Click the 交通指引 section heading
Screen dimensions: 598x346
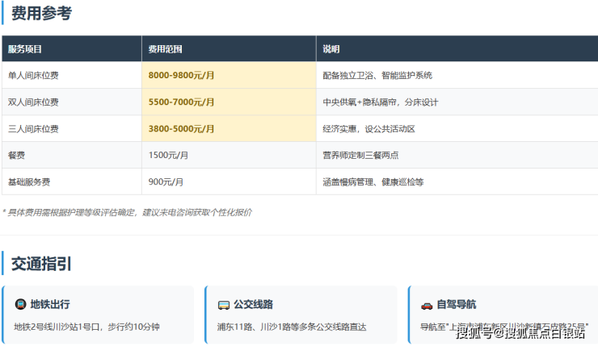pos(41,263)
